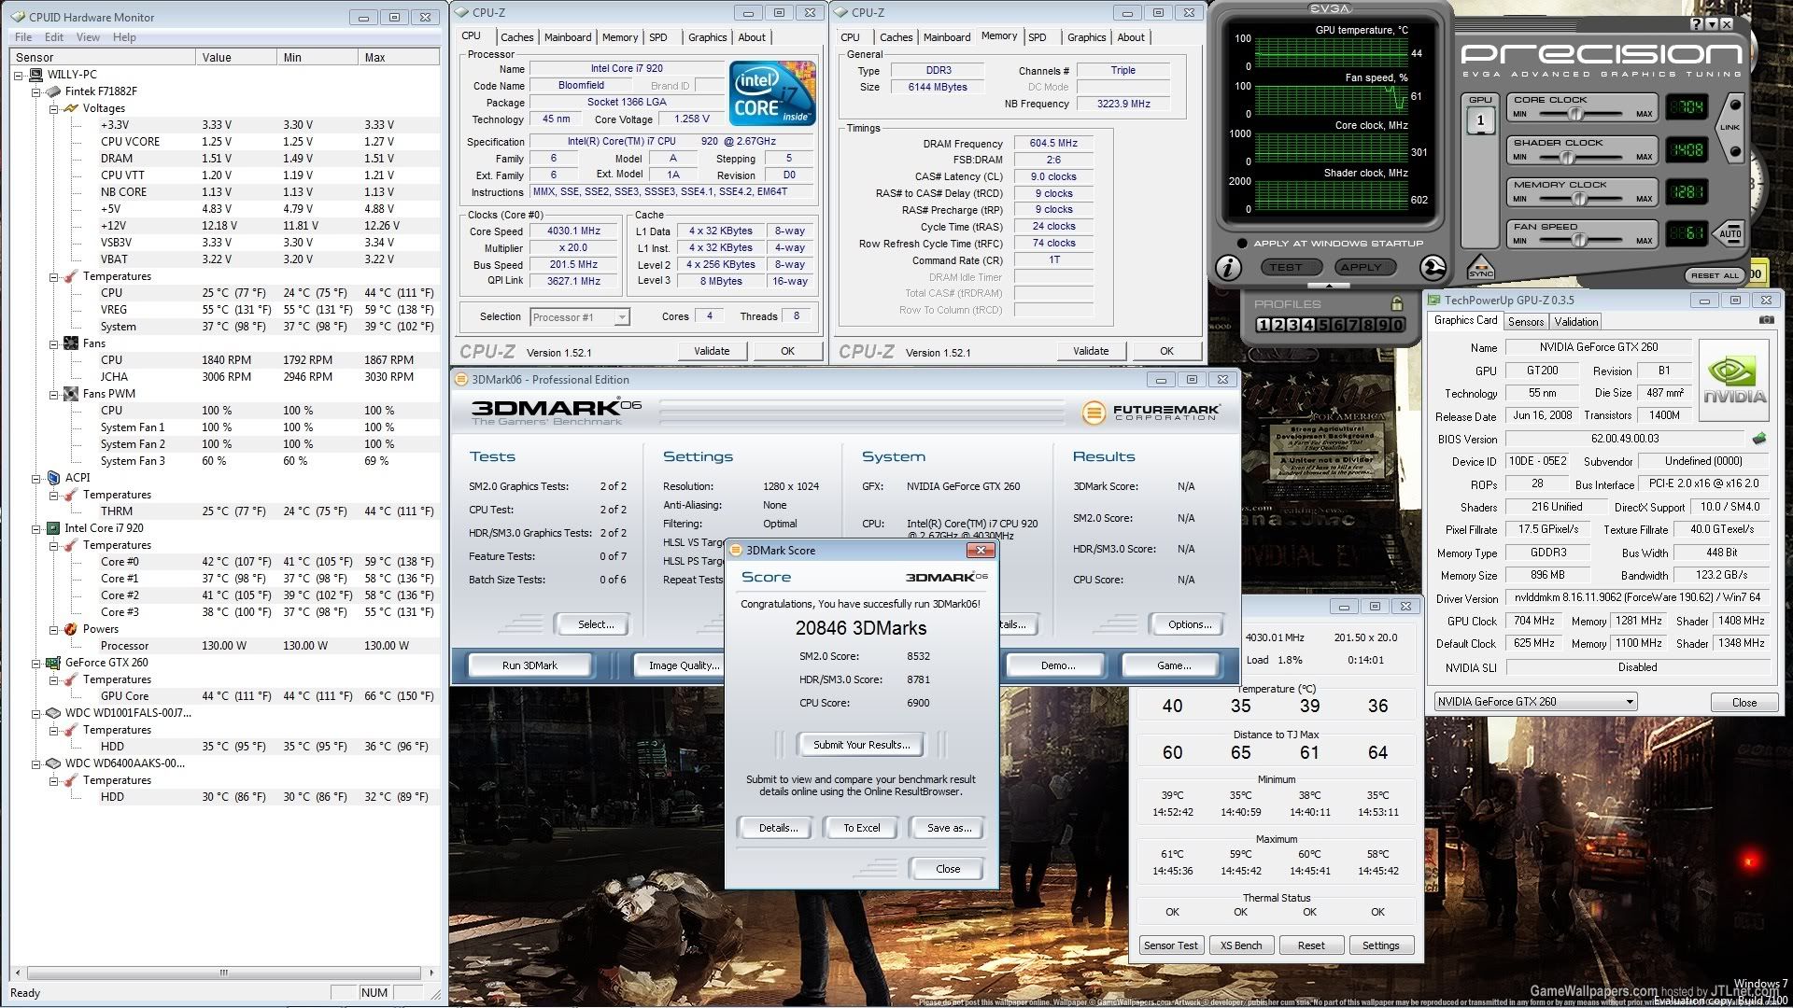The width and height of the screenshot is (1793, 1008).
Task: Click Run 3DMark button
Action: (x=529, y=665)
